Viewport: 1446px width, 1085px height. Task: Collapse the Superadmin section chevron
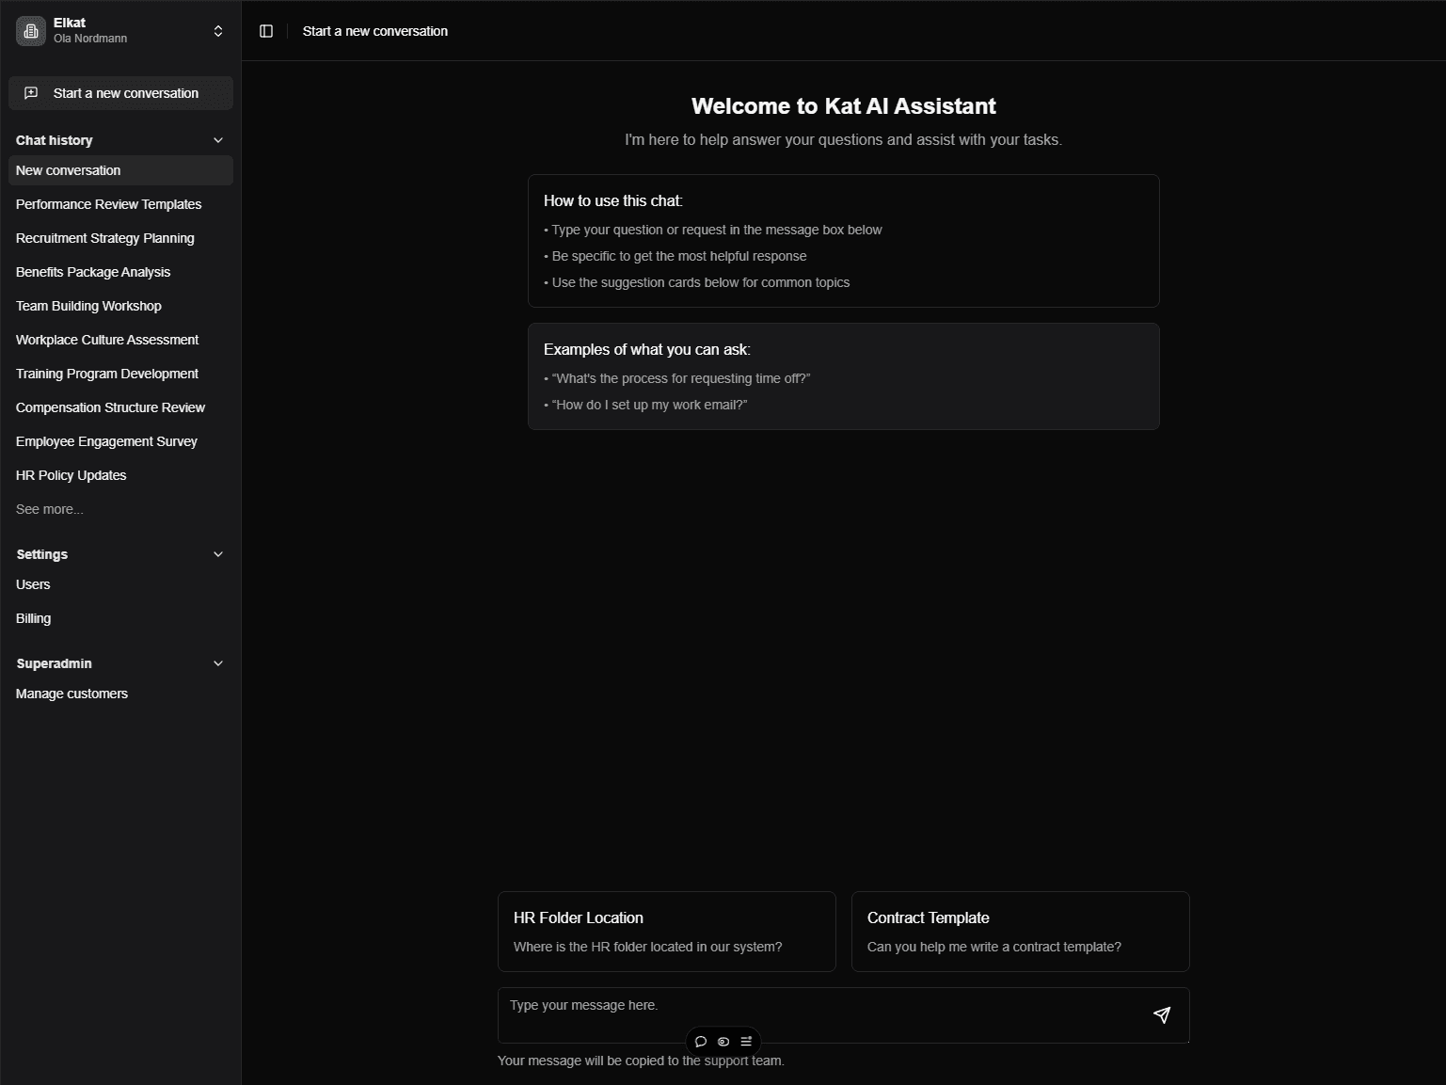coord(218,663)
